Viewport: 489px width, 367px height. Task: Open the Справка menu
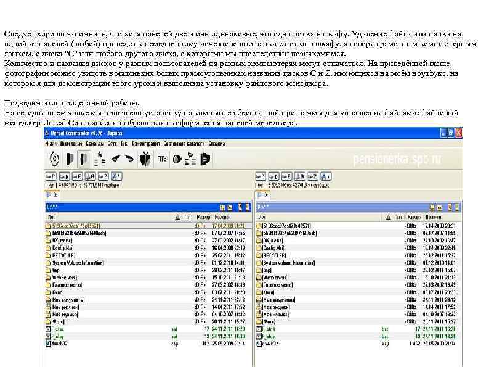217,144
